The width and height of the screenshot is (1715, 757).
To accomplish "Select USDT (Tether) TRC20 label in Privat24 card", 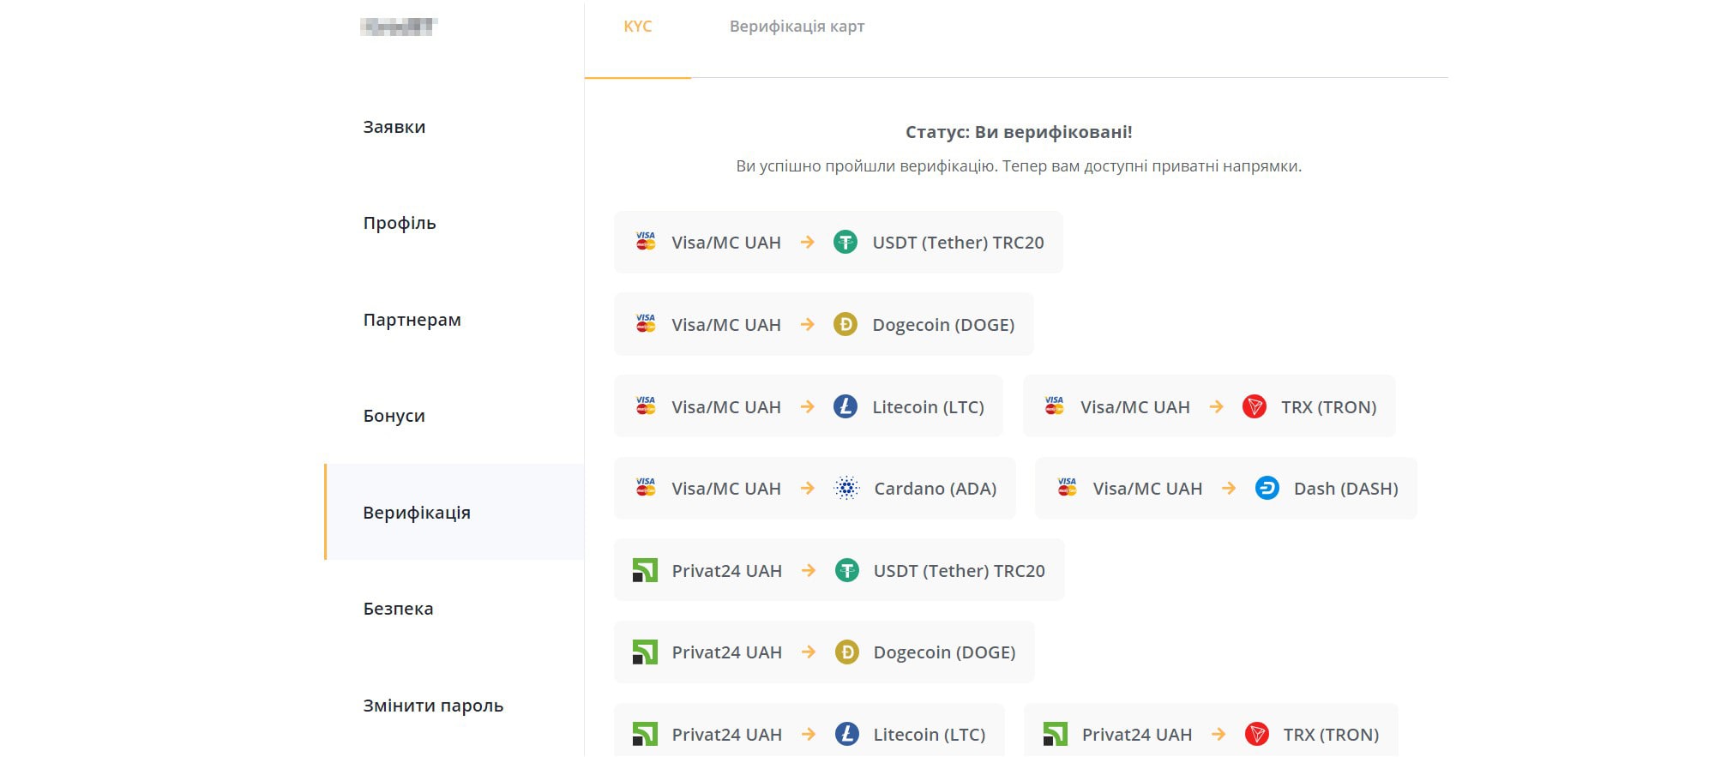I will 959,571.
